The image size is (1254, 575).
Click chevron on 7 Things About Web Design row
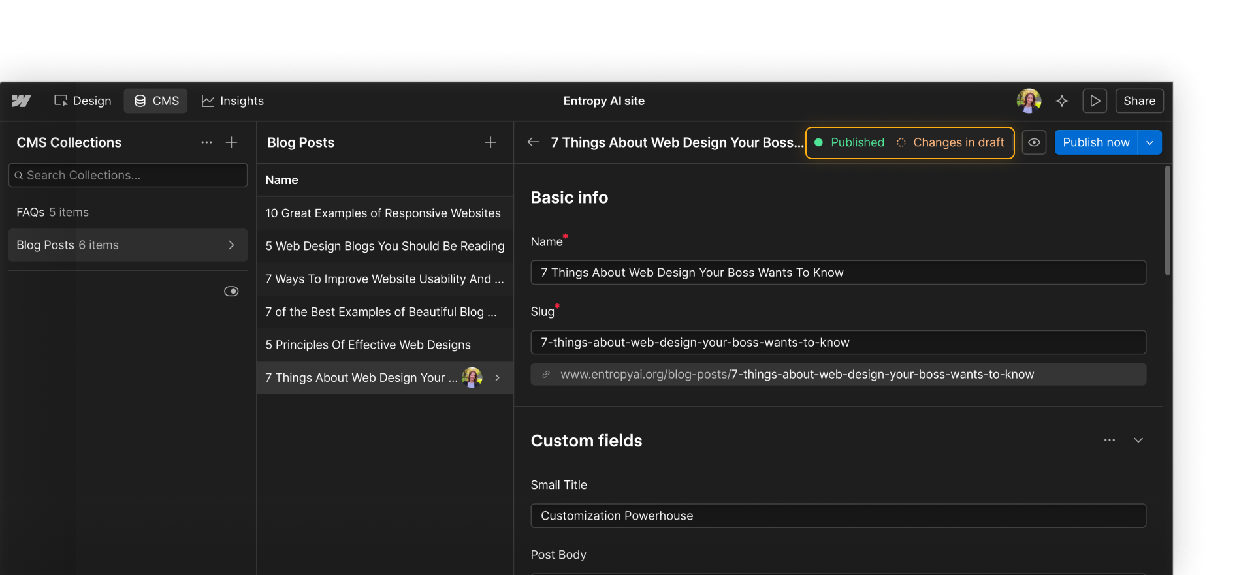497,377
